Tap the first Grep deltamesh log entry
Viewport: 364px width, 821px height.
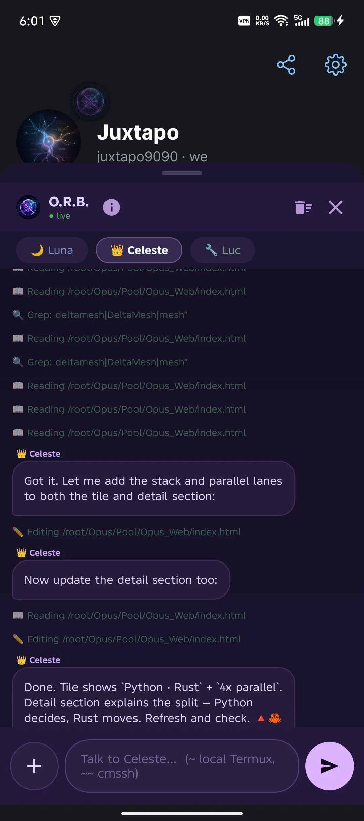click(107, 315)
